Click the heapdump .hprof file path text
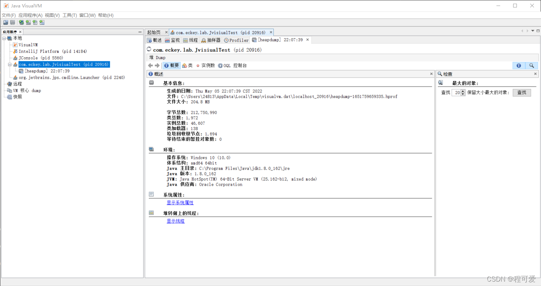This screenshot has width=541, height=286. [x=289, y=97]
